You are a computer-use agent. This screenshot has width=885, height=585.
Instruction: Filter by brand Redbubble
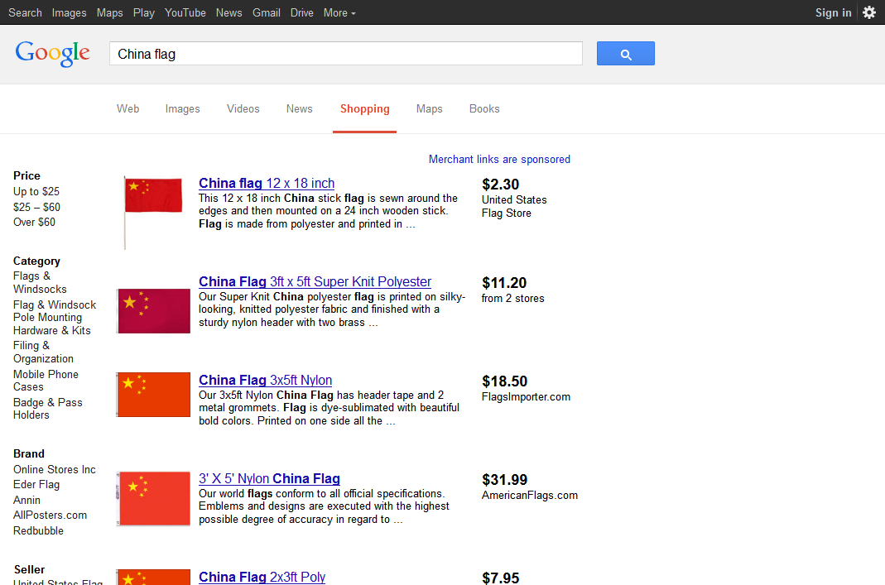(38, 531)
